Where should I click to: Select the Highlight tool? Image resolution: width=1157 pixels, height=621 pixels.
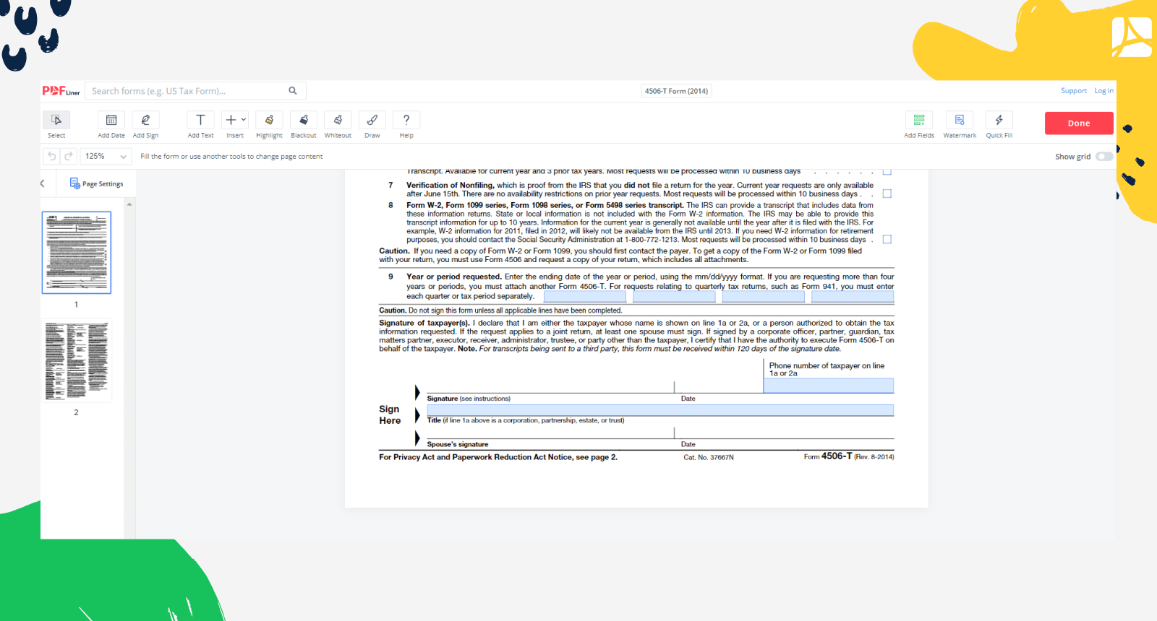269,124
